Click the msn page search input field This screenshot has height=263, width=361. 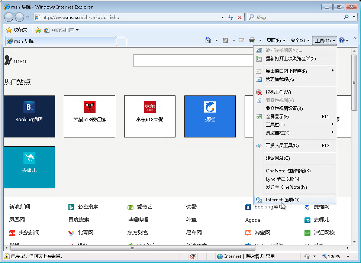[x=193, y=61]
